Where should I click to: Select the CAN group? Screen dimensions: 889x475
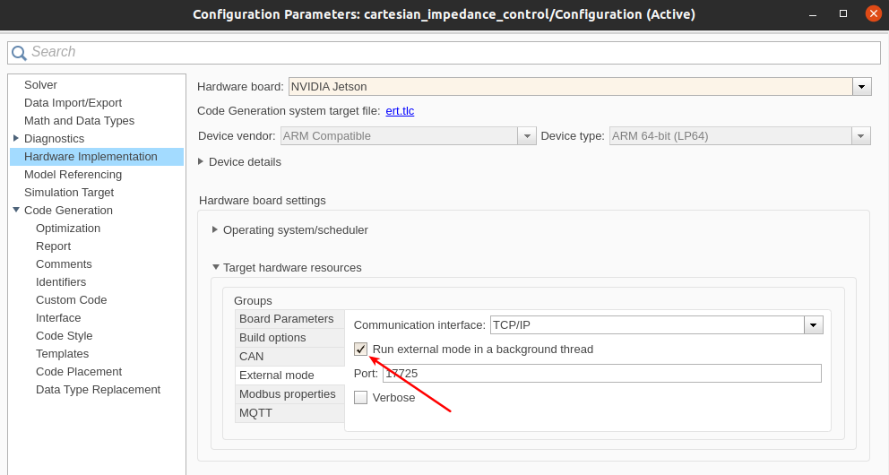[x=252, y=357]
